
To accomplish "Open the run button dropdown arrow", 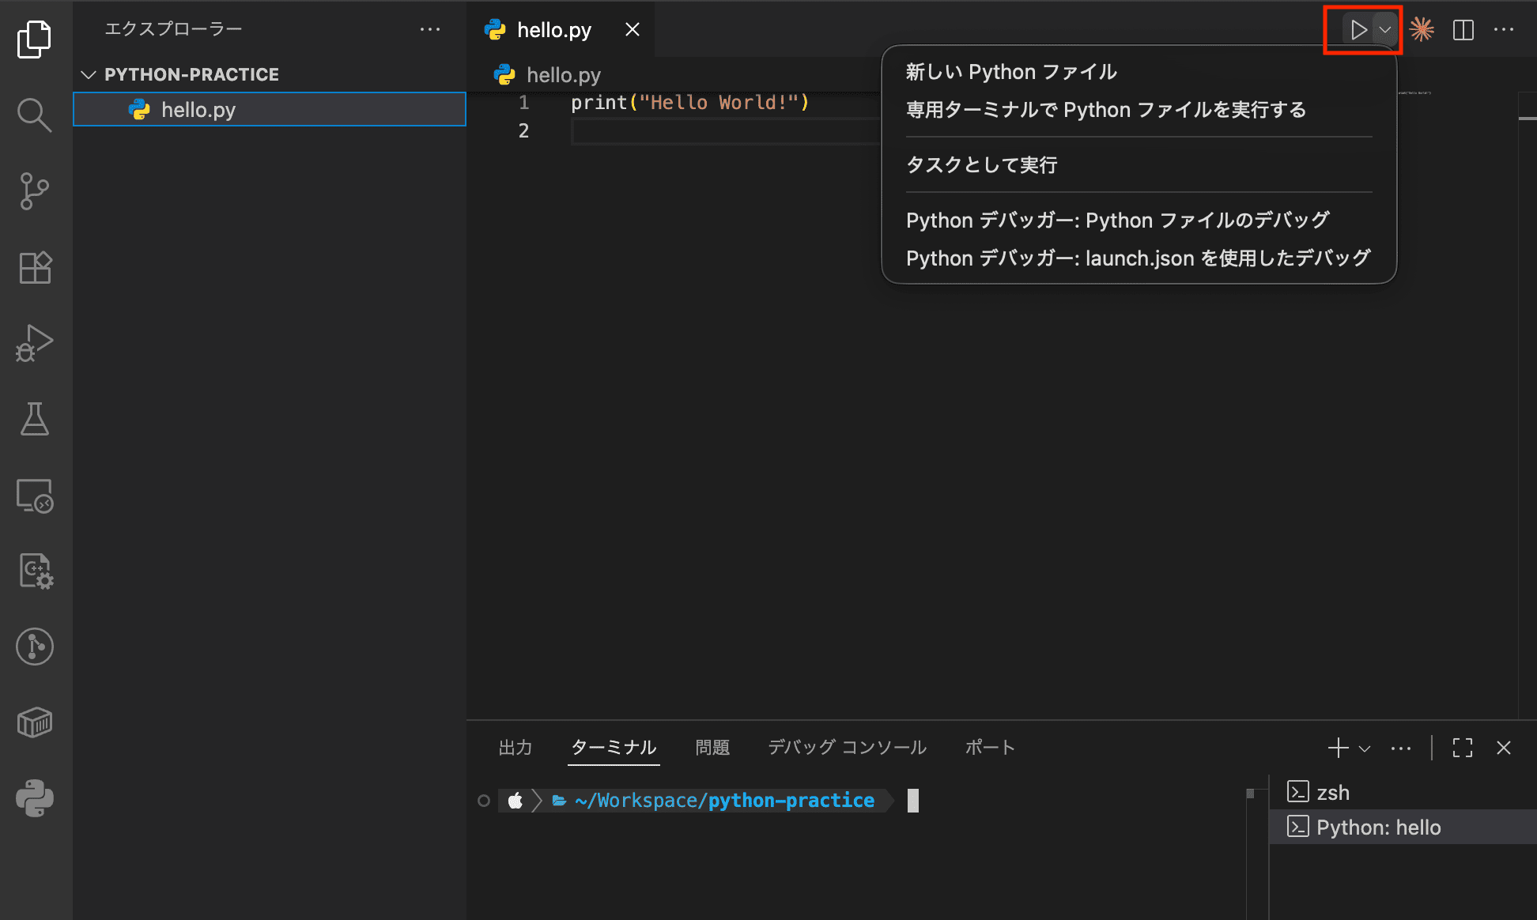I will (1385, 30).
